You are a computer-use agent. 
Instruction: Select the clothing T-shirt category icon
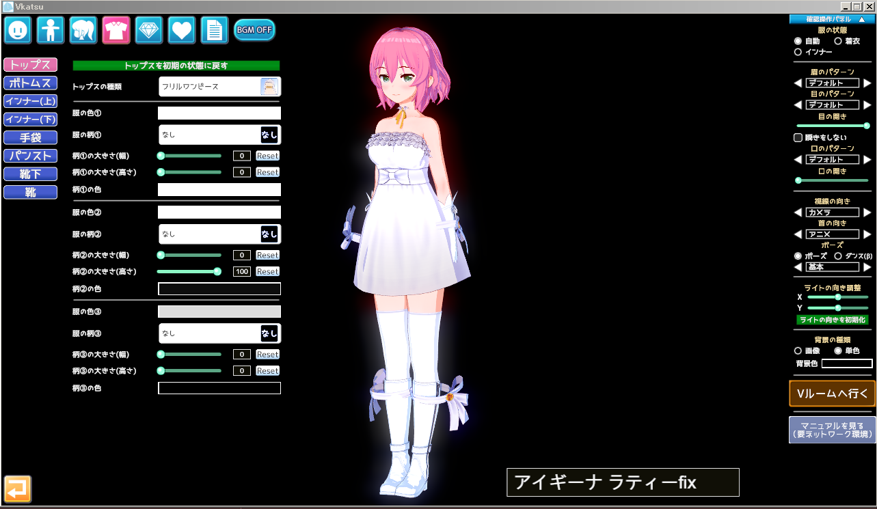pos(116,30)
